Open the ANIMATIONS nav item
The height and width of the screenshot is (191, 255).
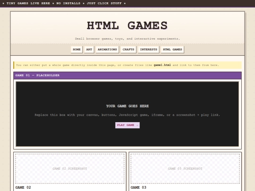(107, 50)
